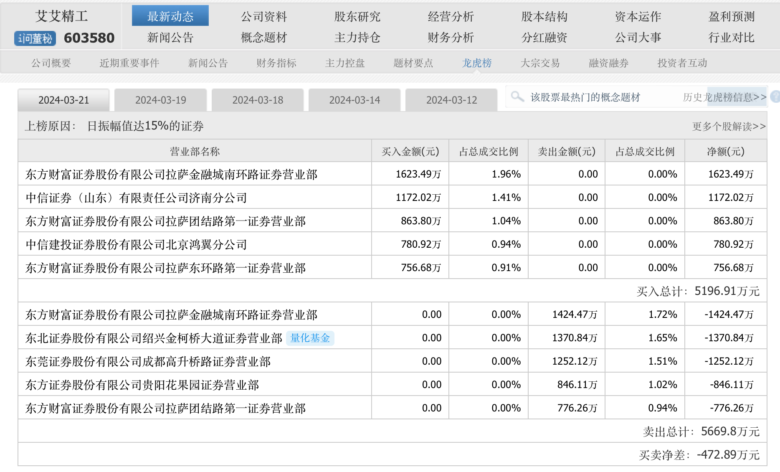Jump to 大宗交易 section

(540, 63)
